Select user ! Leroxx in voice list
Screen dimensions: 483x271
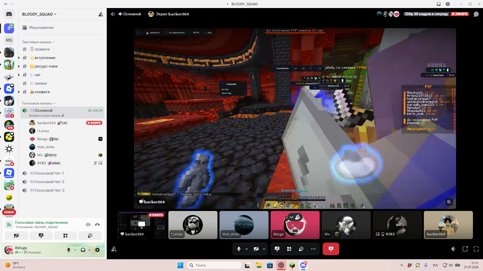point(66,131)
